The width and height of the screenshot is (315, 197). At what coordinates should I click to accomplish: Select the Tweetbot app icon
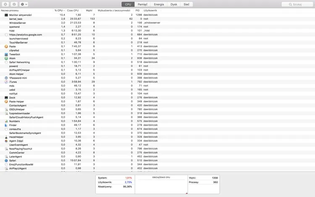[x=6, y=55]
